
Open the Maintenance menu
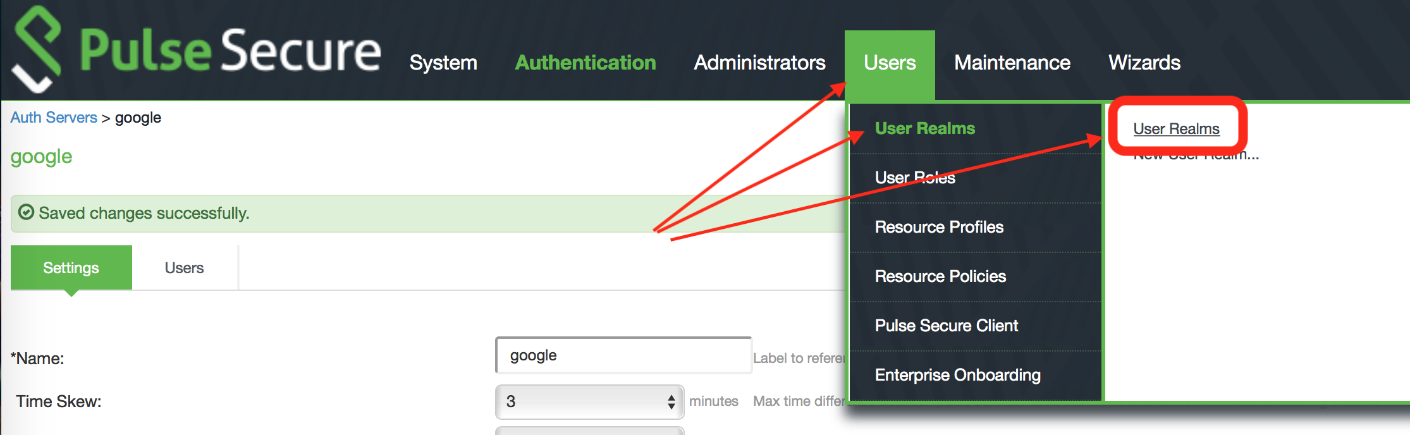1012,63
